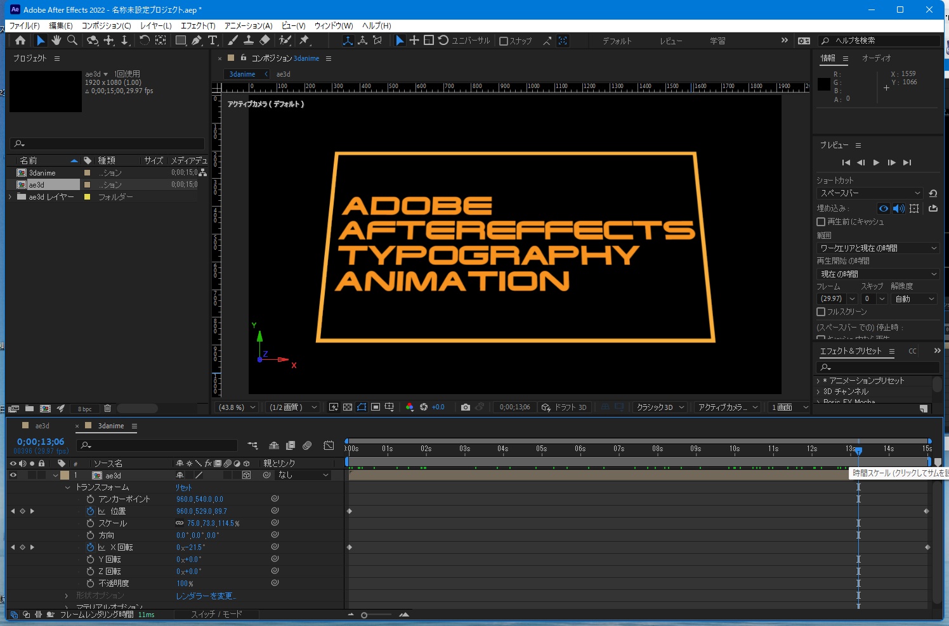The image size is (949, 626).
Task: Enable Frame Blending for the composition
Action: (x=291, y=445)
